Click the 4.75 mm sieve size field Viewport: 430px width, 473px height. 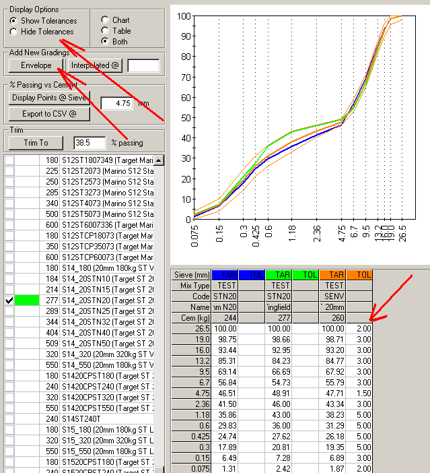[116, 103]
